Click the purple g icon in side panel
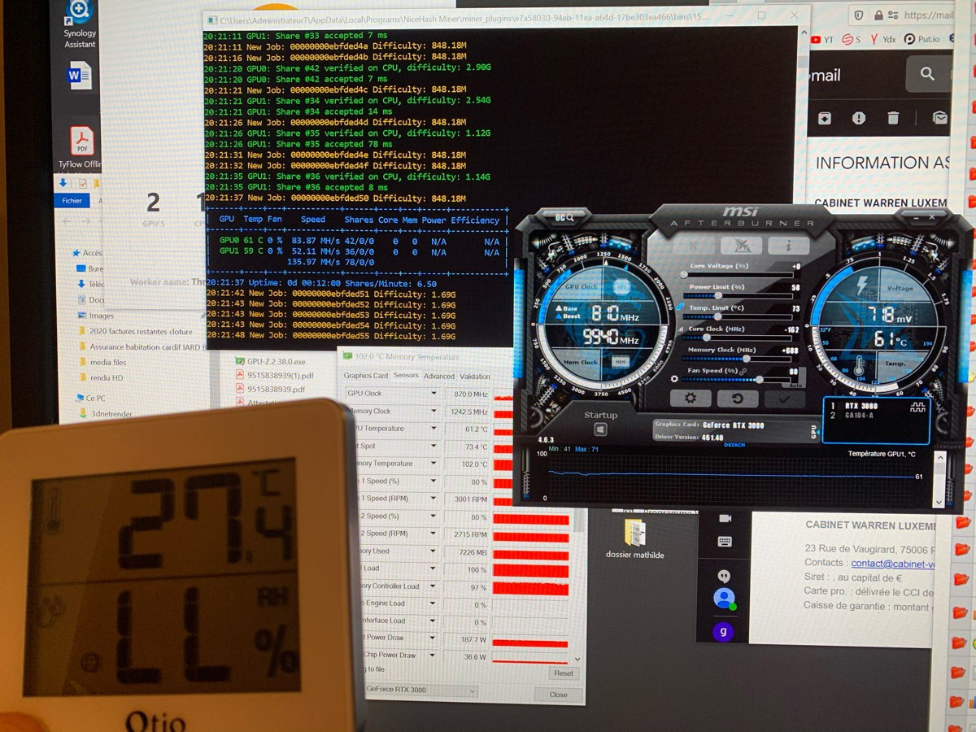 point(724,631)
